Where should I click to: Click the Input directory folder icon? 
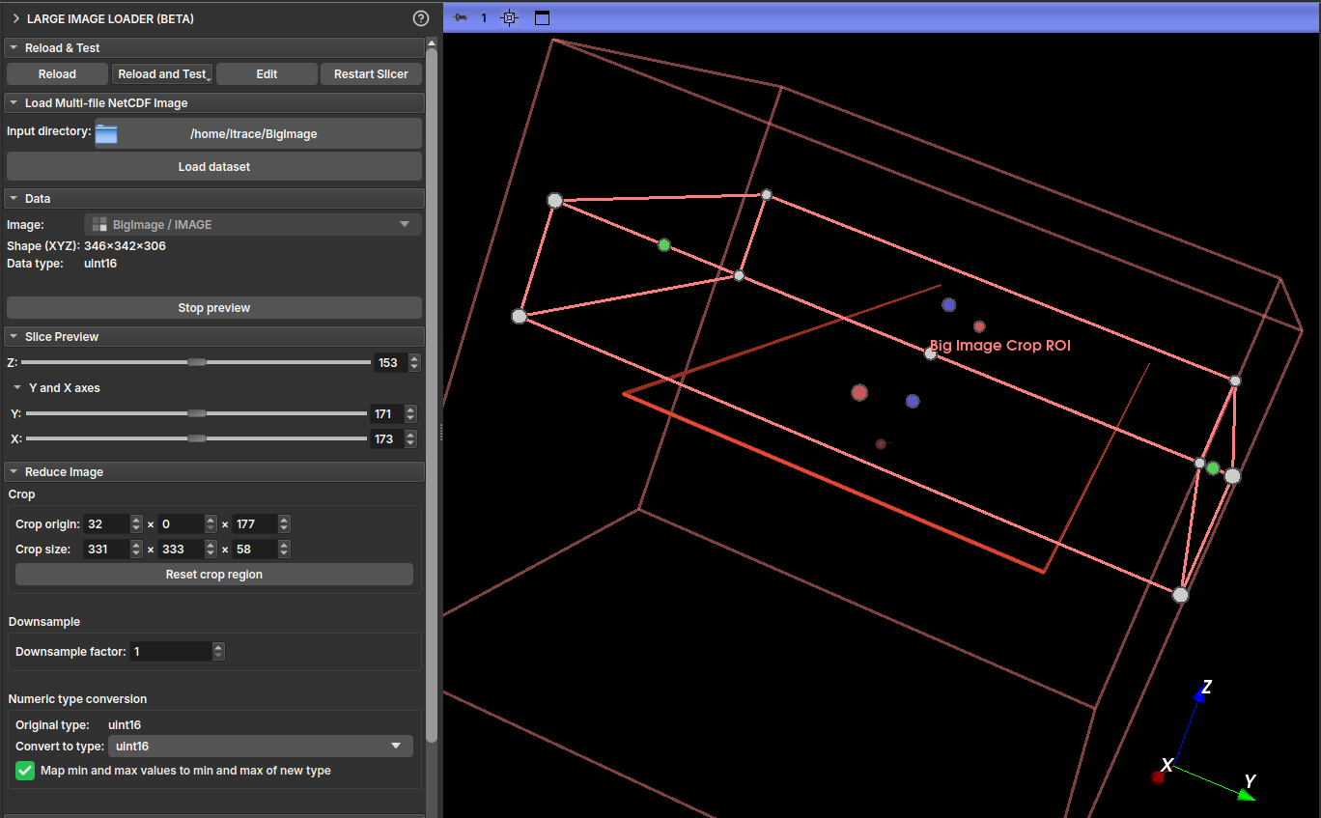tap(106, 133)
